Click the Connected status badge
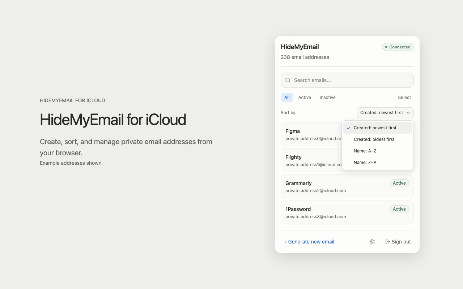This screenshot has width=463, height=289. click(x=398, y=47)
